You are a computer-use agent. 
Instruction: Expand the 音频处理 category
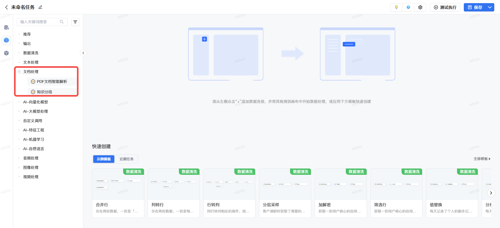tap(19, 158)
